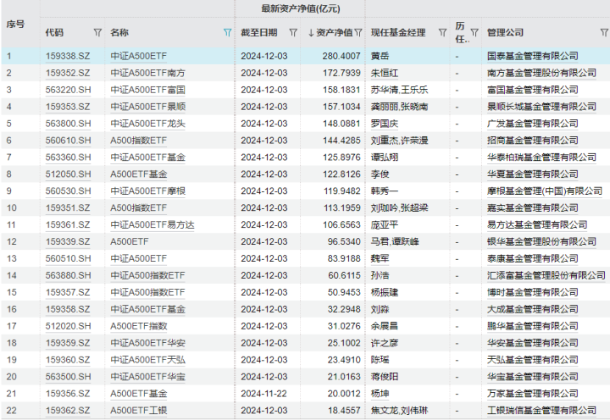Viewport: 610px width, 420px height.
Task: Select row number 13
Action: coord(12,258)
